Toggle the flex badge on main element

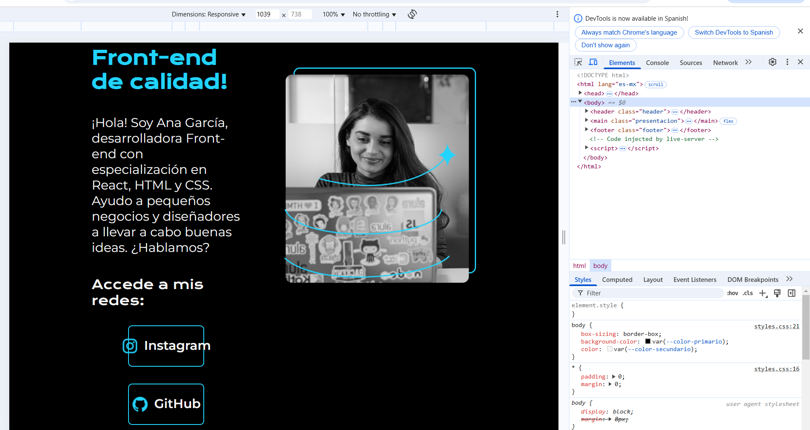point(728,121)
